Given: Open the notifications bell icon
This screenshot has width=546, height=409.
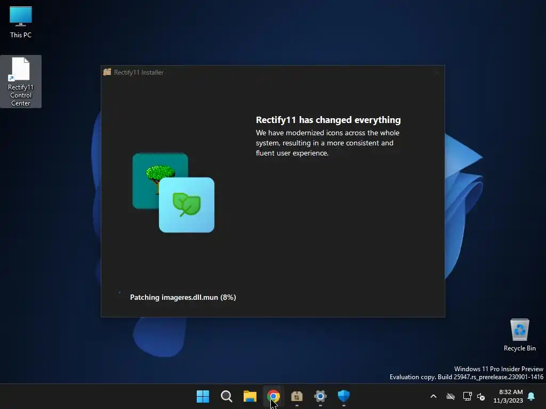Looking at the screenshot, I should [x=532, y=396].
